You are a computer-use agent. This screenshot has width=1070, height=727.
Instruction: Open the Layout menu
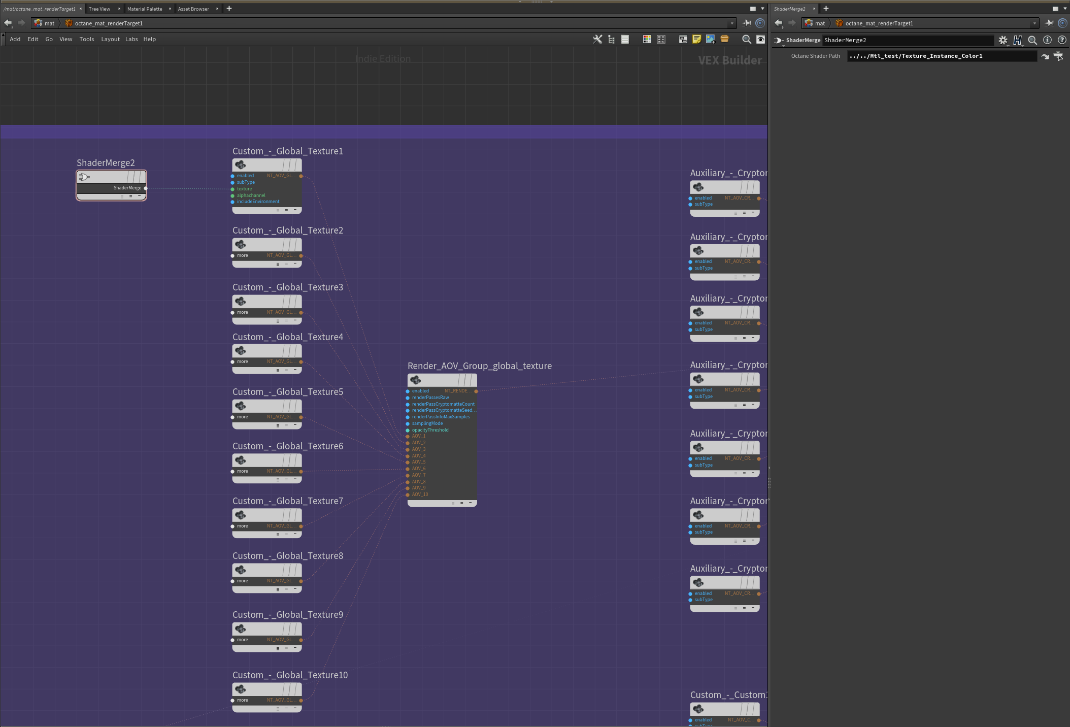point(110,39)
